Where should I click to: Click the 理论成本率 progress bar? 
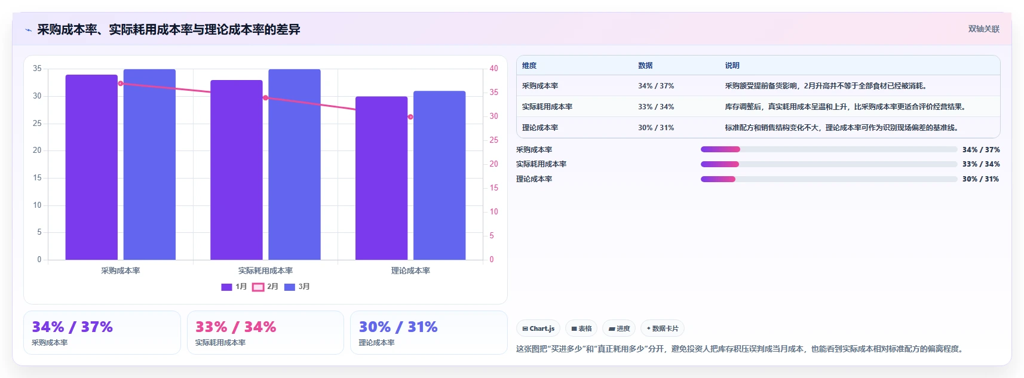829,179
